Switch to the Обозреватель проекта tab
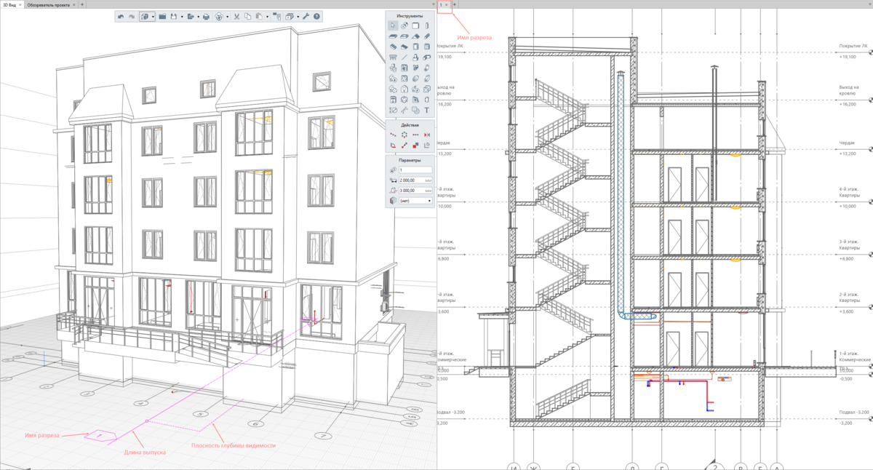 tap(51, 4)
